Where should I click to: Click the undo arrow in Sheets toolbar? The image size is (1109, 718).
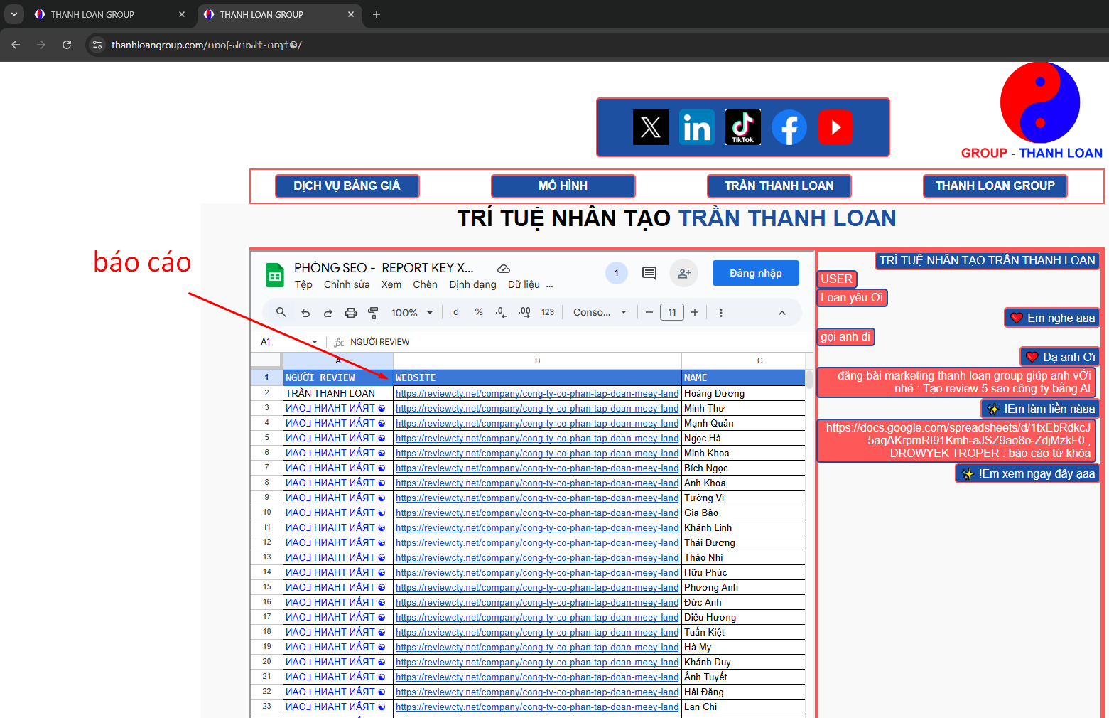(305, 313)
